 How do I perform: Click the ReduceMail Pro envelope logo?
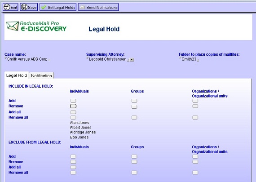13,26
